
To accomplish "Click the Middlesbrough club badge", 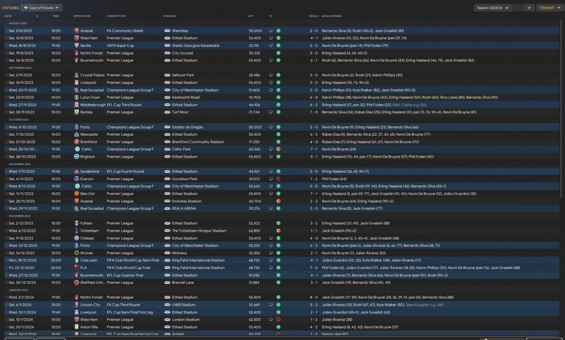I will [x=77, y=105].
